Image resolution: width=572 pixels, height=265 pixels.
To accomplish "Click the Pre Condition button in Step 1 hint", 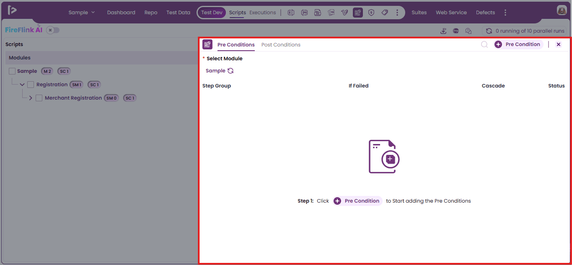I will coord(357,201).
